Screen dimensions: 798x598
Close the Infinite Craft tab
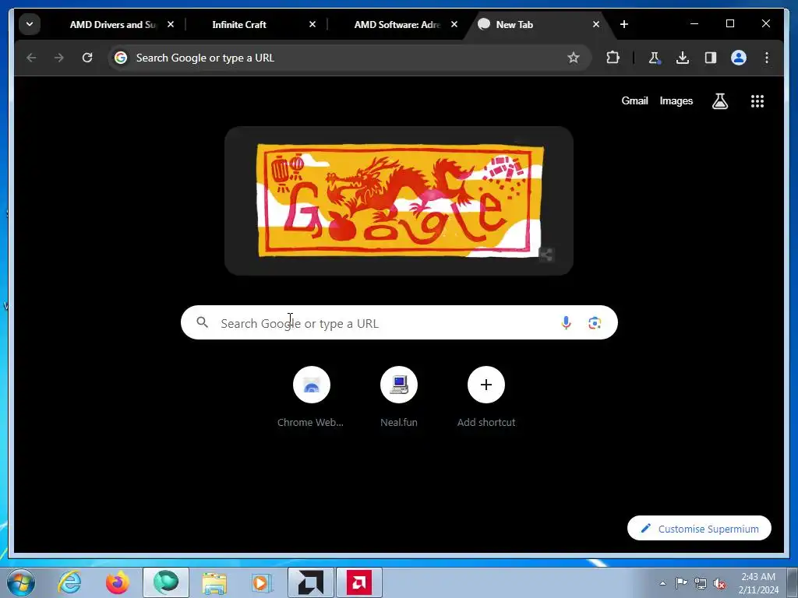[312, 24]
